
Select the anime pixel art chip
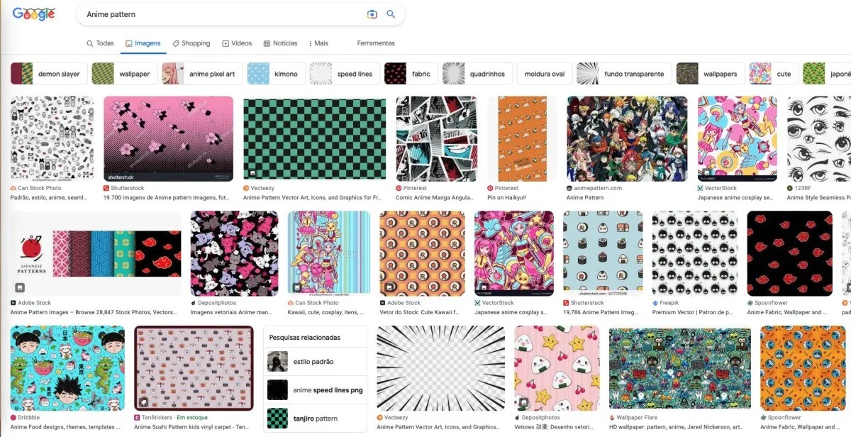(x=202, y=74)
